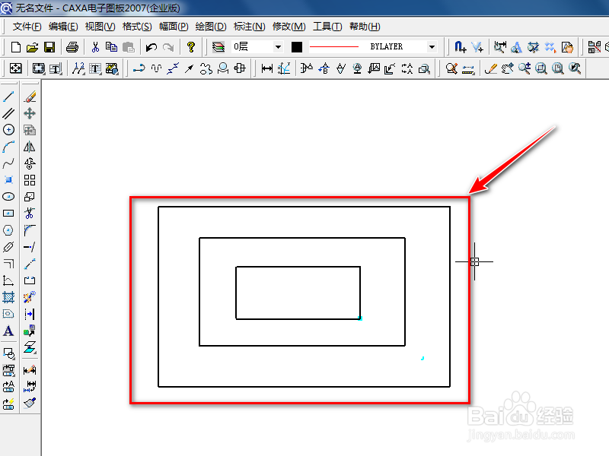
Task: Click the black color swatch
Action: (297, 47)
